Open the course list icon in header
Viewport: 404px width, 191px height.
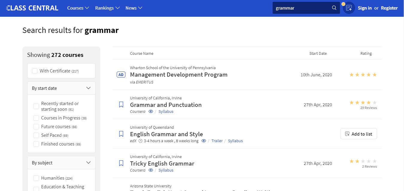(349, 8)
